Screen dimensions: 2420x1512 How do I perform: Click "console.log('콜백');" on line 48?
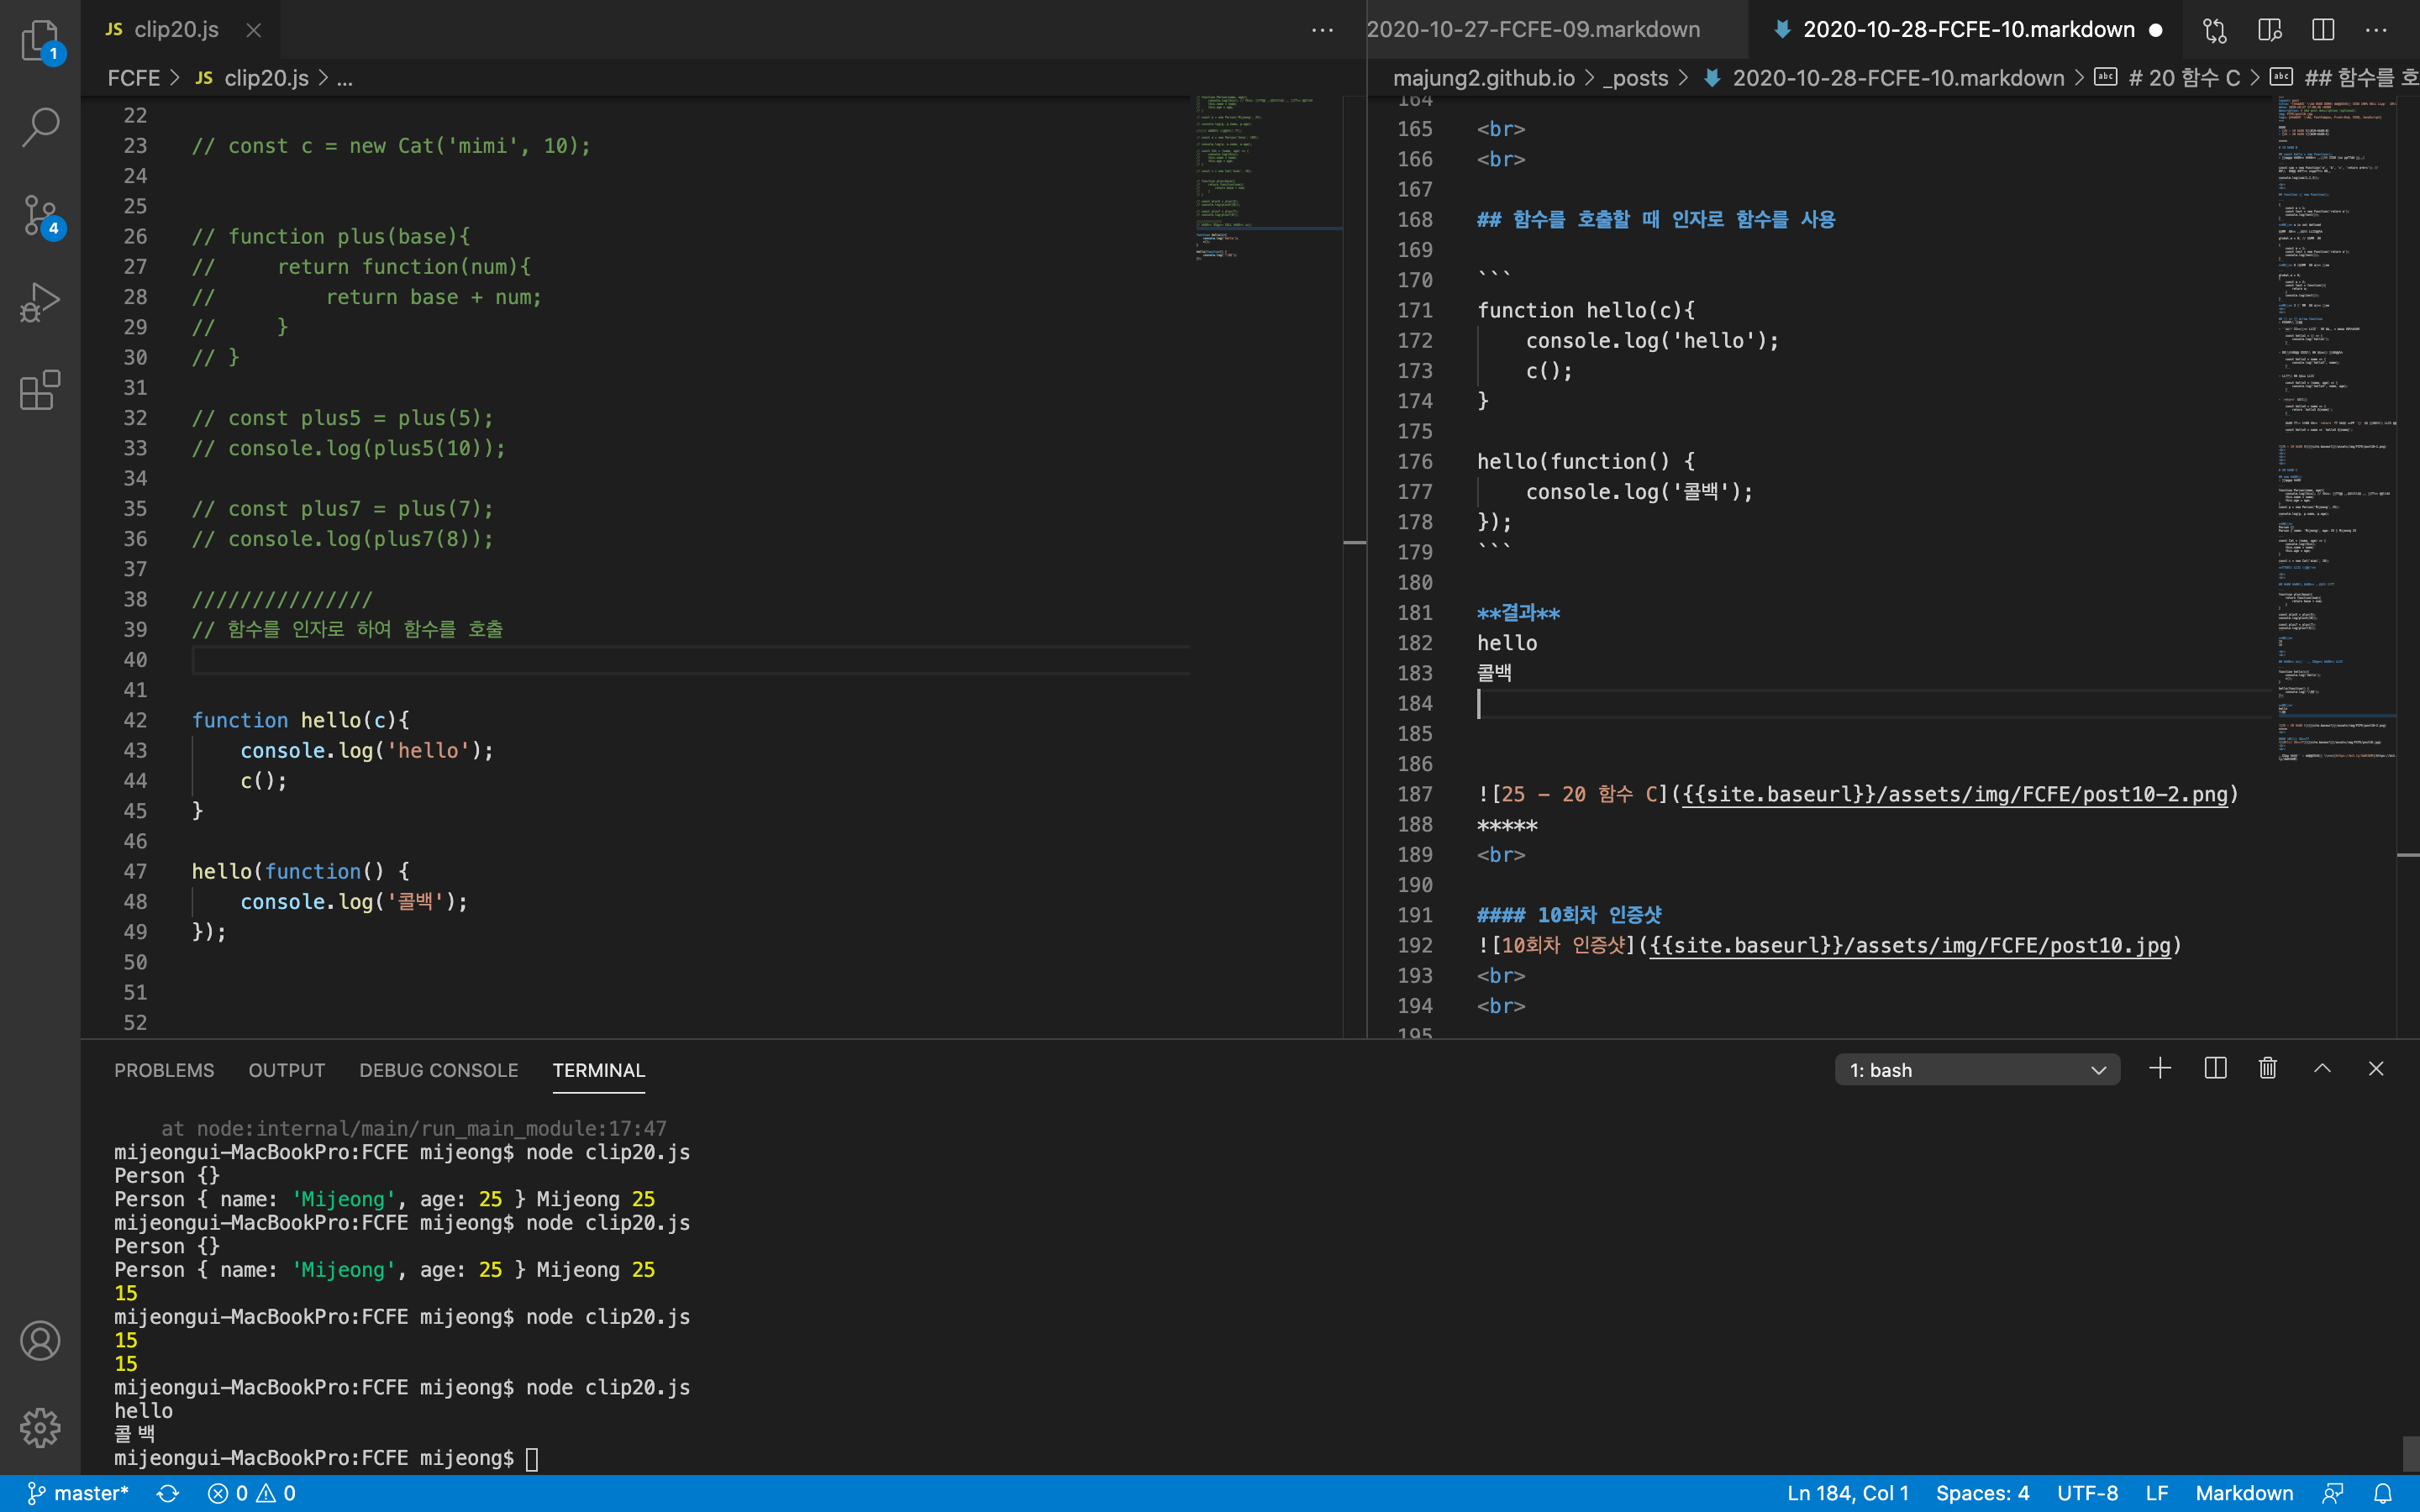[354, 901]
